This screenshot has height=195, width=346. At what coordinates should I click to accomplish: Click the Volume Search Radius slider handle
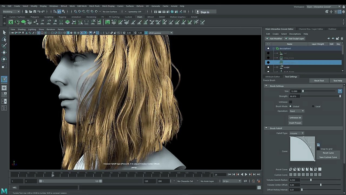(311, 180)
